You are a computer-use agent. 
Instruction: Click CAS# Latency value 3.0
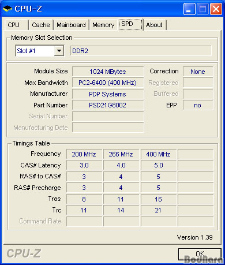(84, 165)
